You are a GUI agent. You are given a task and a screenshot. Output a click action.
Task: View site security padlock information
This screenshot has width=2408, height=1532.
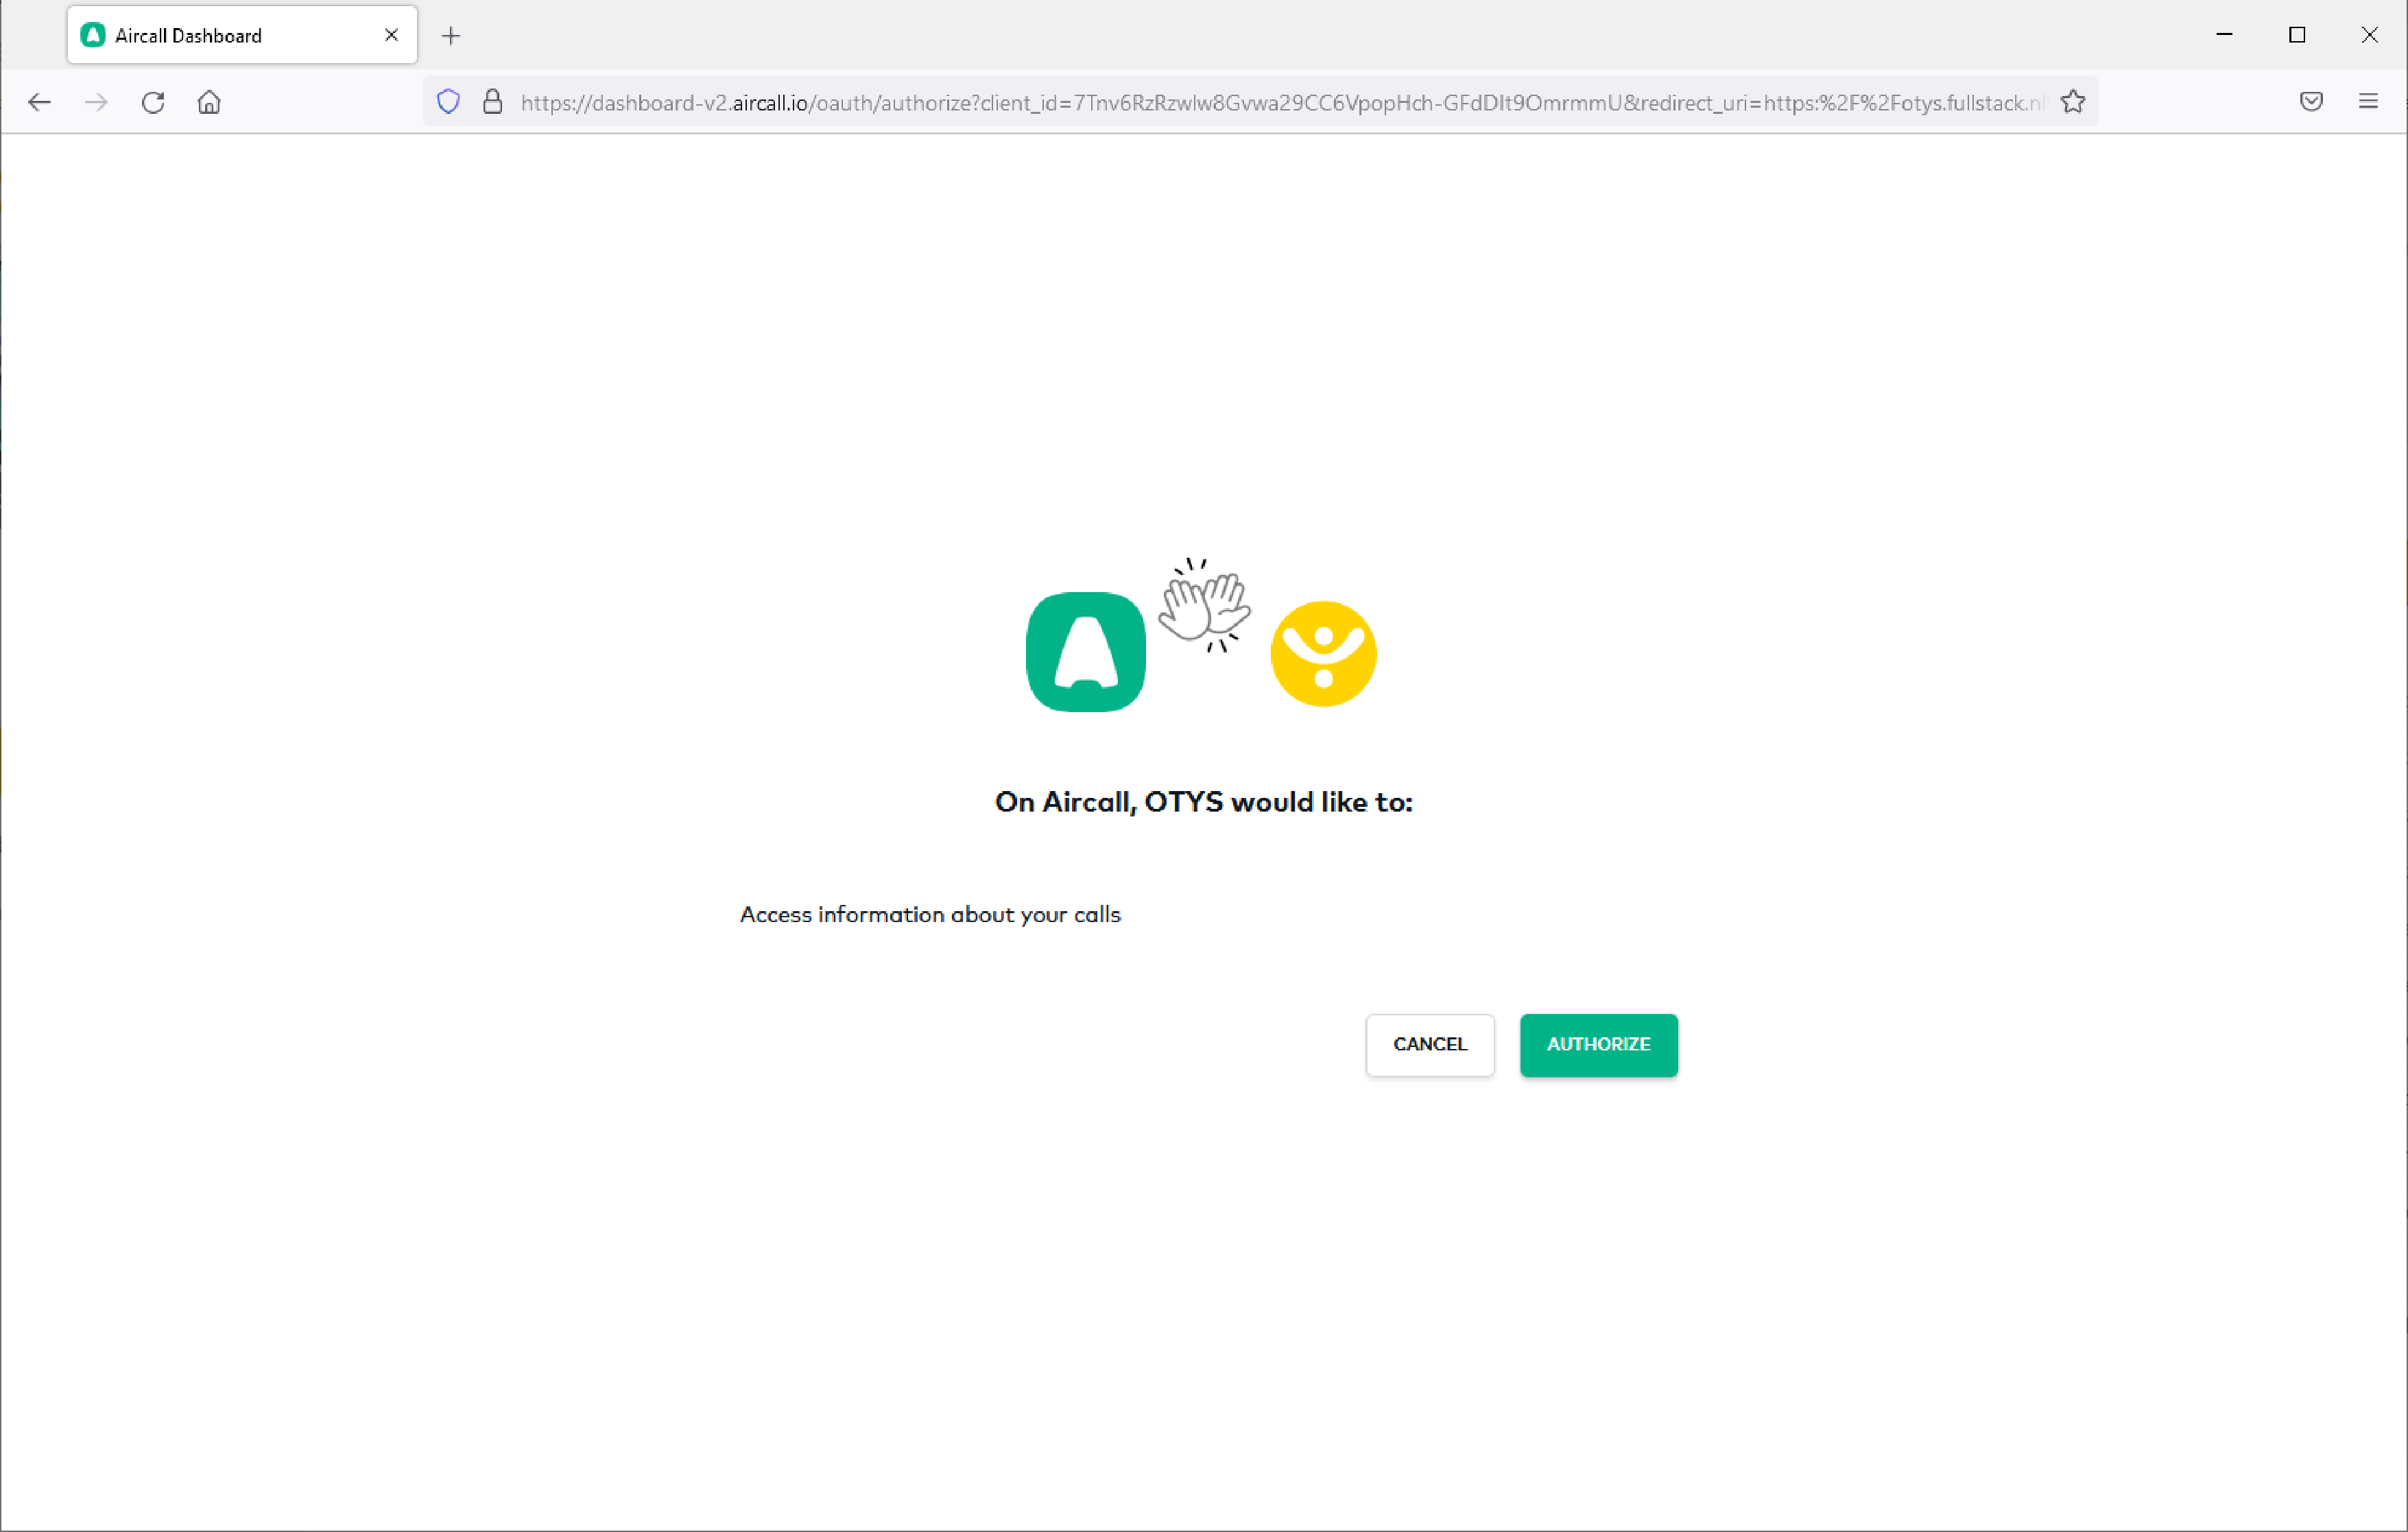pyautogui.click(x=492, y=102)
